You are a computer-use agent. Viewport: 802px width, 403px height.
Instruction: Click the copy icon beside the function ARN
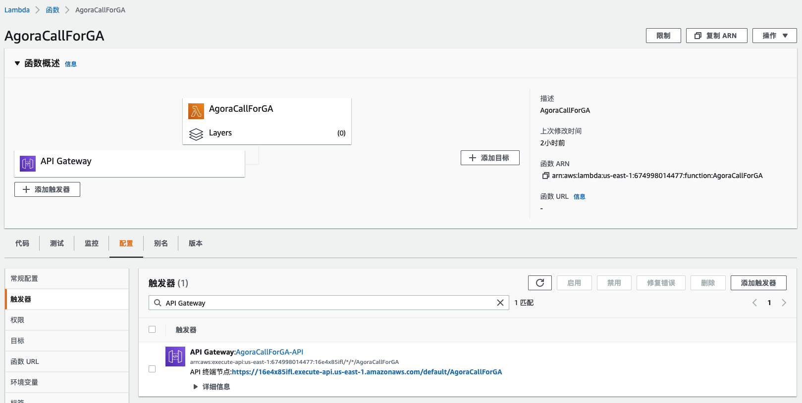545,176
